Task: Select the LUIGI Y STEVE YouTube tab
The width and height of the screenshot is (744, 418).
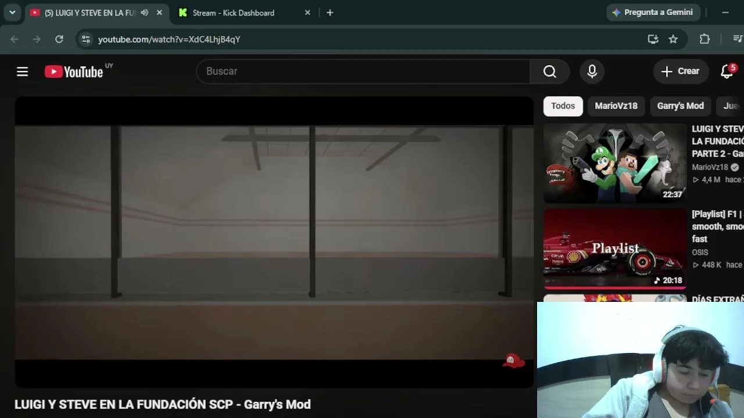Action: pos(89,13)
